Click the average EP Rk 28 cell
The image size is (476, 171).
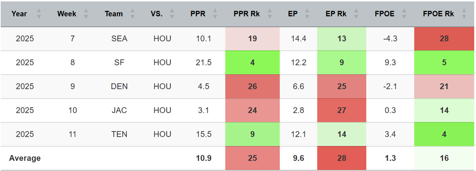point(342,158)
